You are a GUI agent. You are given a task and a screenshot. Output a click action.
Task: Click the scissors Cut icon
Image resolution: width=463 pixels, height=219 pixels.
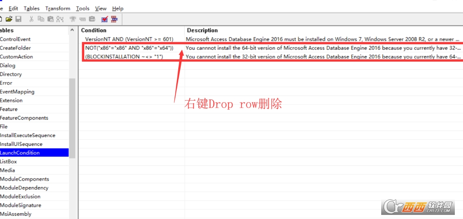point(31,19)
